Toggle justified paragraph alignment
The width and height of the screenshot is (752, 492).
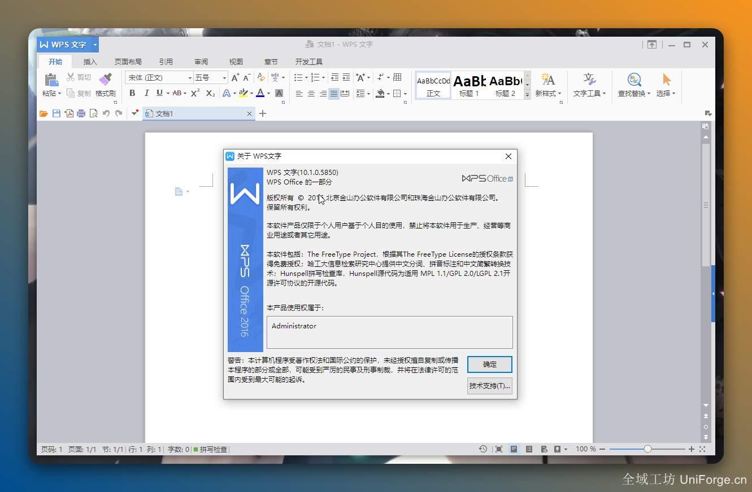coord(334,94)
